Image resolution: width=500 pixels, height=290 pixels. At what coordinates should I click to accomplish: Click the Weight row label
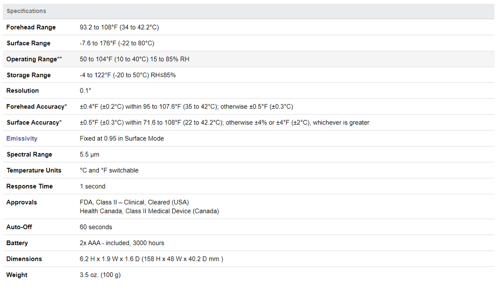[17, 275]
